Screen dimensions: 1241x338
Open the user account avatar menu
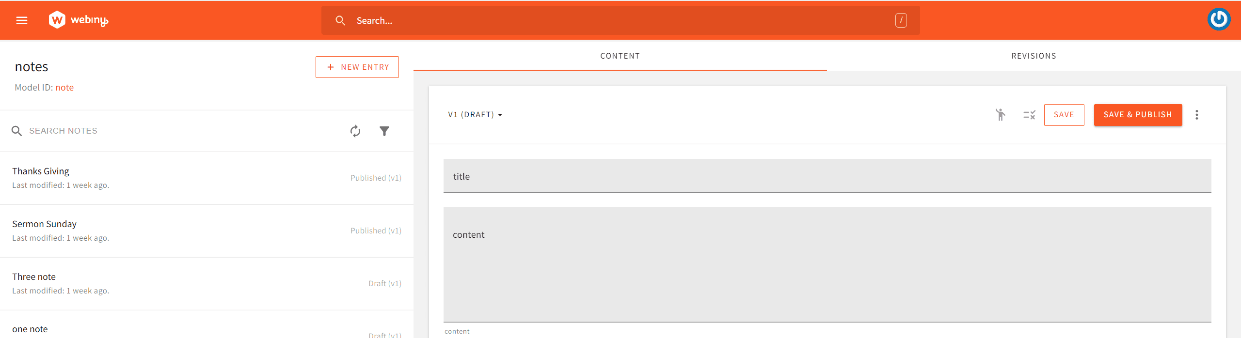pyautogui.click(x=1219, y=19)
